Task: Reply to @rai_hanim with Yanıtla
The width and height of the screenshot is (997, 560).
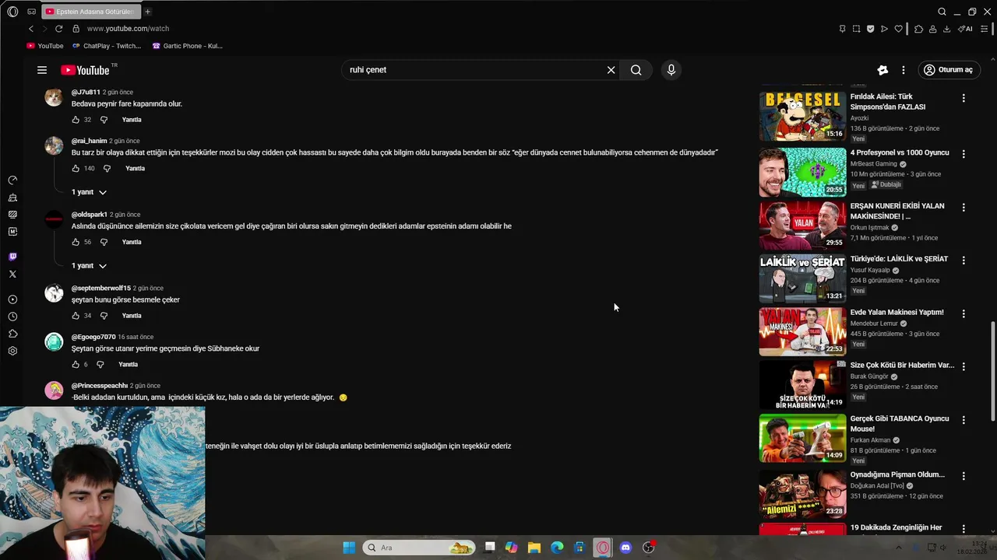Action: pyautogui.click(x=135, y=169)
